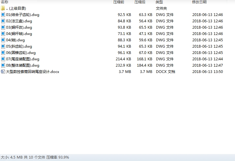Click the DWG icon for 01(结合子齿轮).dwg
This screenshot has height=161, width=235.
[3, 15]
